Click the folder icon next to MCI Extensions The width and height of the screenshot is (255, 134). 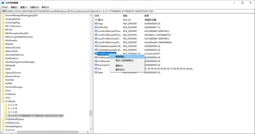3,26
